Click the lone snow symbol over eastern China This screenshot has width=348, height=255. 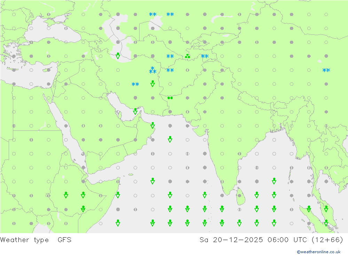click(x=326, y=70)
